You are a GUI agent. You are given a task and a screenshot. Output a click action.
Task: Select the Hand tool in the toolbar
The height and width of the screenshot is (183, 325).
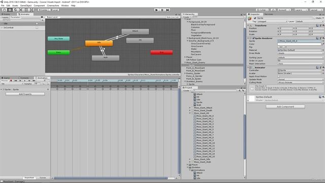(x=4, y=10)
